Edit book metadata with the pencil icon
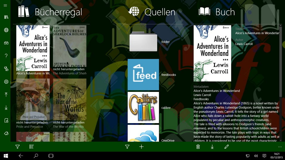Viewport: 285px width, 160px height. pos(227,147)
